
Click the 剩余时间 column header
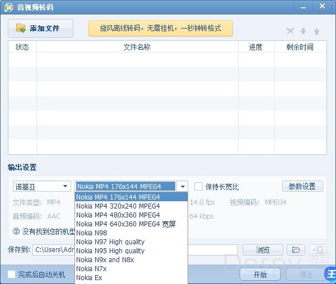pyautogui.click(x=300, y=47)
